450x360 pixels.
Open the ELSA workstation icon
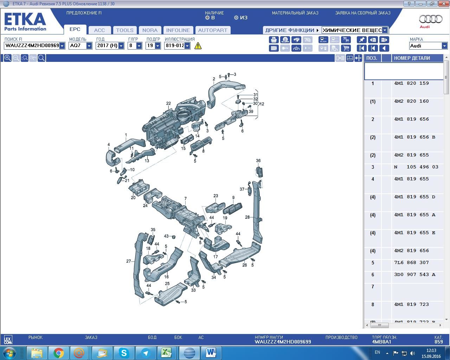[323, 40]
